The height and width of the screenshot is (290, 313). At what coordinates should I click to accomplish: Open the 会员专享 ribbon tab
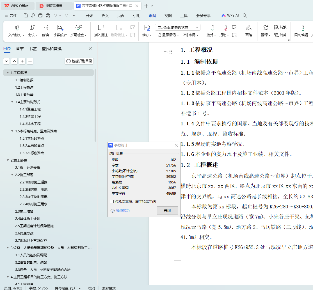[x=203, y=15]
